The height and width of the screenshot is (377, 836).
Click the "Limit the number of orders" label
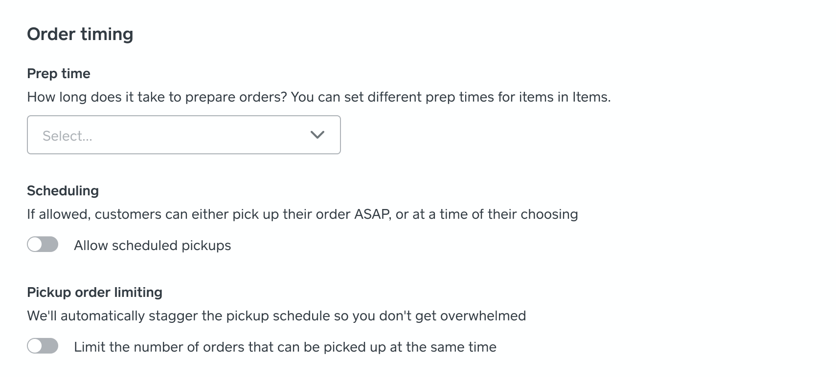(x=285, y=347)
